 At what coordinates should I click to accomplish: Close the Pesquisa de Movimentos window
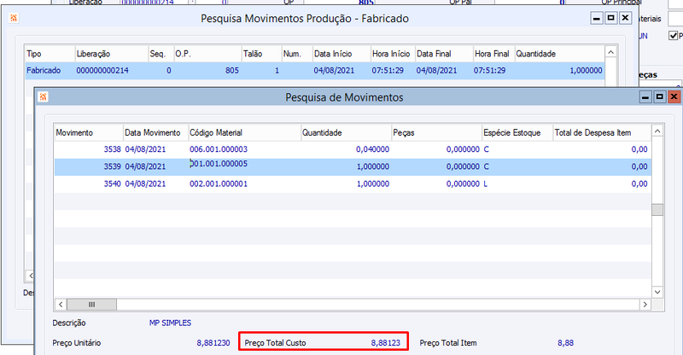click(674, 96)
